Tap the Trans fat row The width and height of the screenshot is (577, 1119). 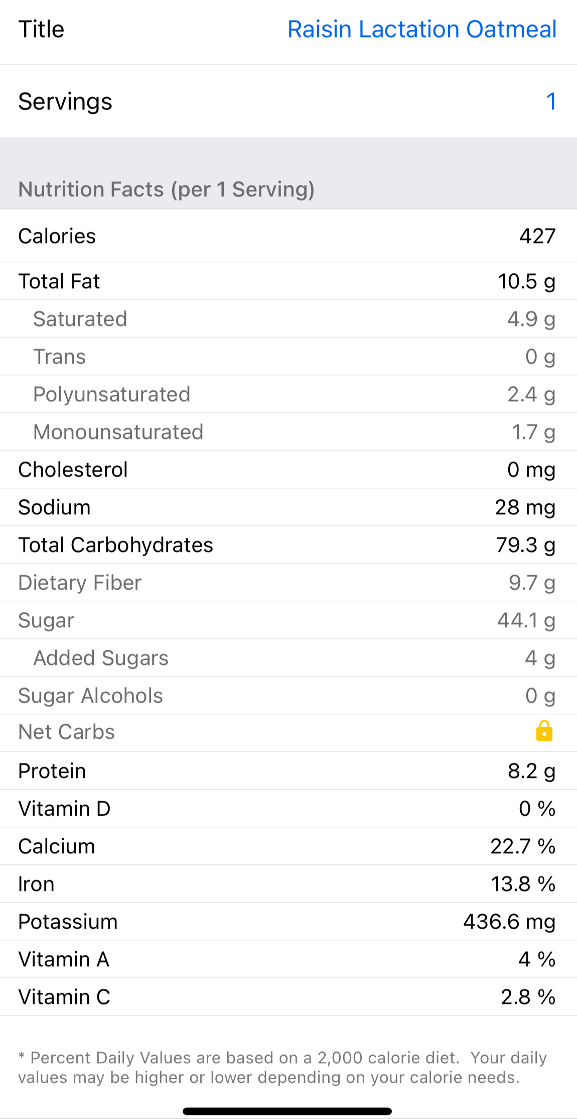click(288, 357)
